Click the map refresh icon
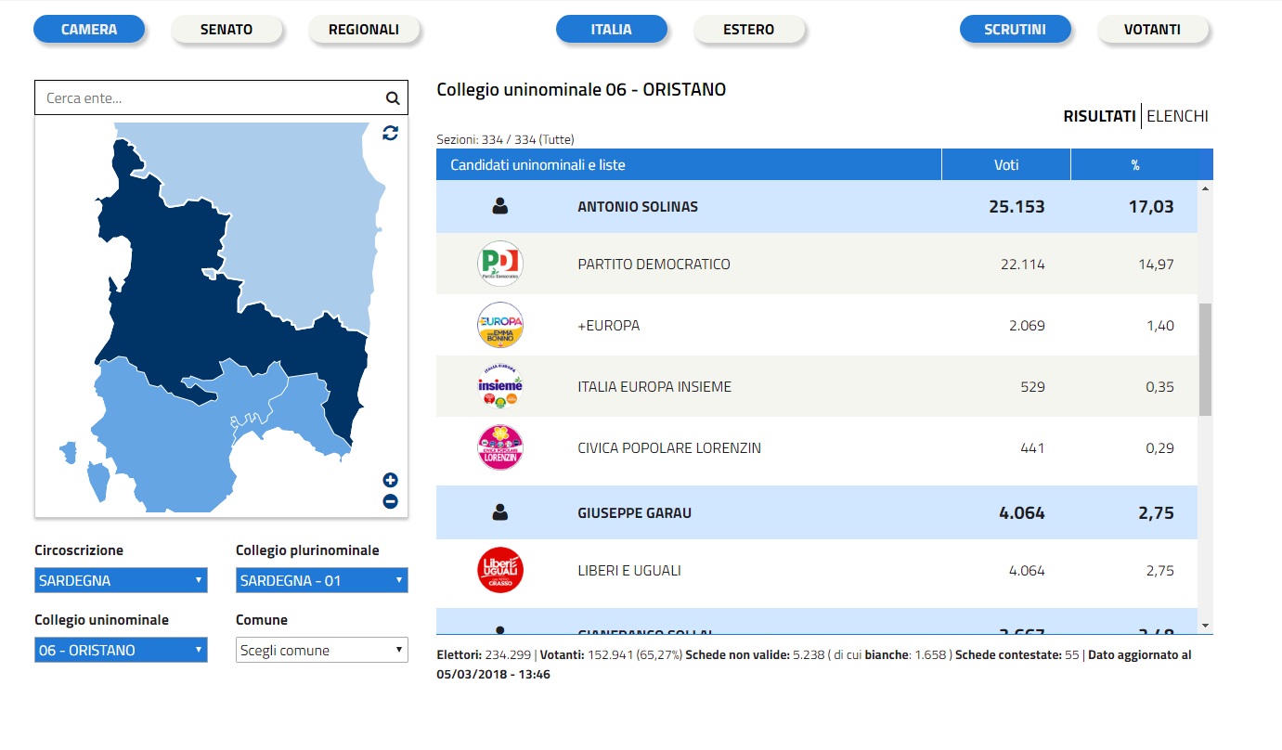The height and width of the screenshot is (750, 1282). coord(390,133)
